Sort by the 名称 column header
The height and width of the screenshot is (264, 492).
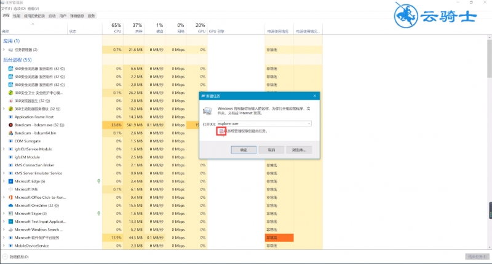coord(34,28)
